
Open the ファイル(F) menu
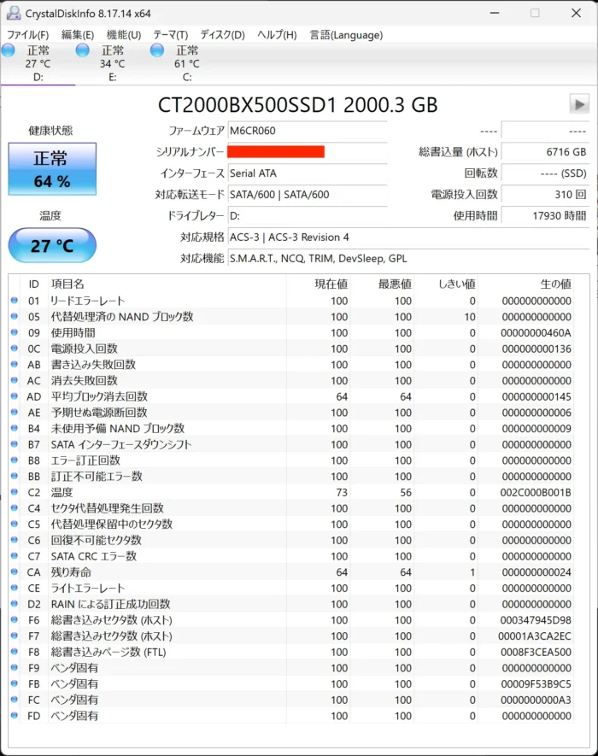click(x=27, y=35)
